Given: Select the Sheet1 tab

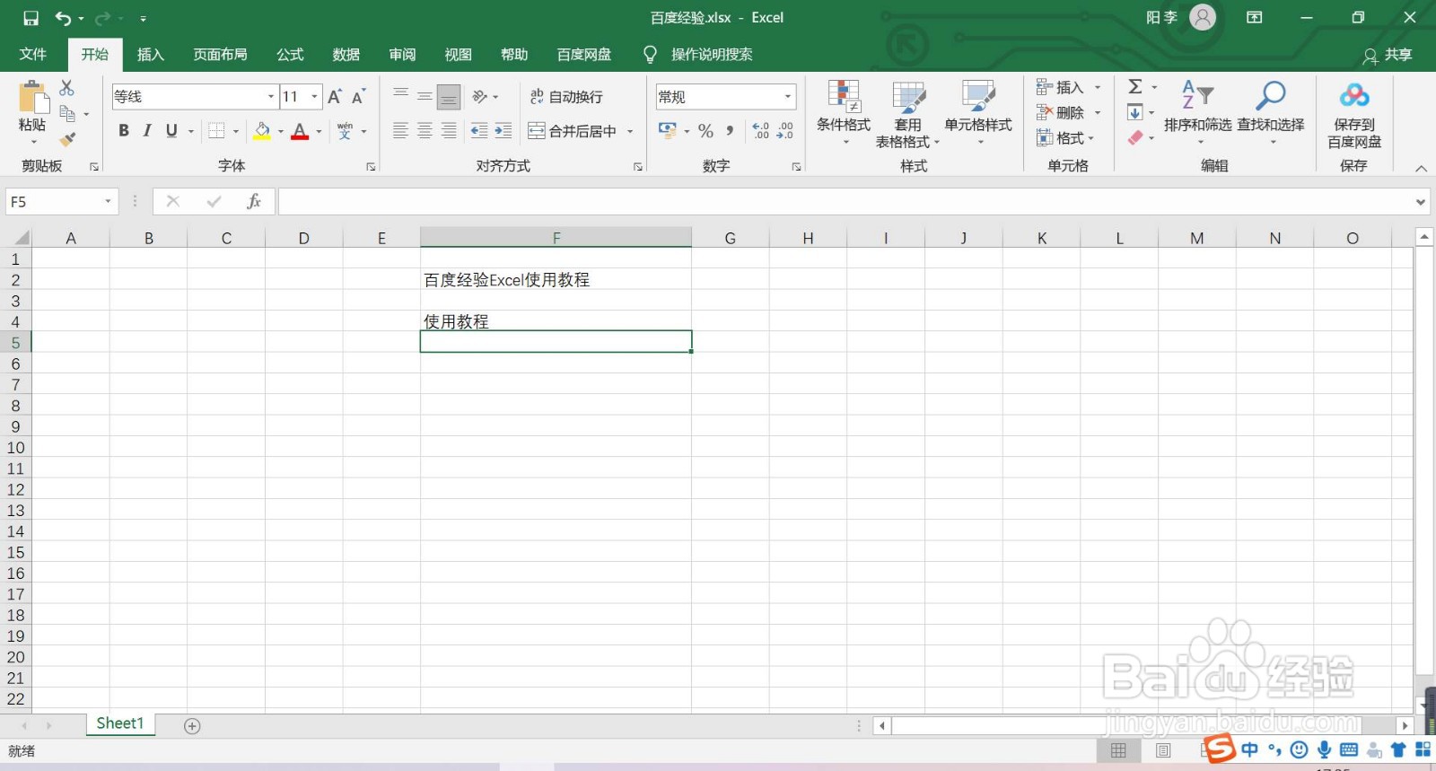Looking at the screenshot, I should (120, 723).
